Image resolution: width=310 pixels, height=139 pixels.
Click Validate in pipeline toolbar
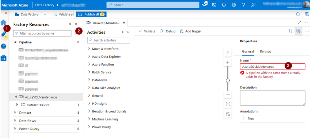(x=147, y=31)
